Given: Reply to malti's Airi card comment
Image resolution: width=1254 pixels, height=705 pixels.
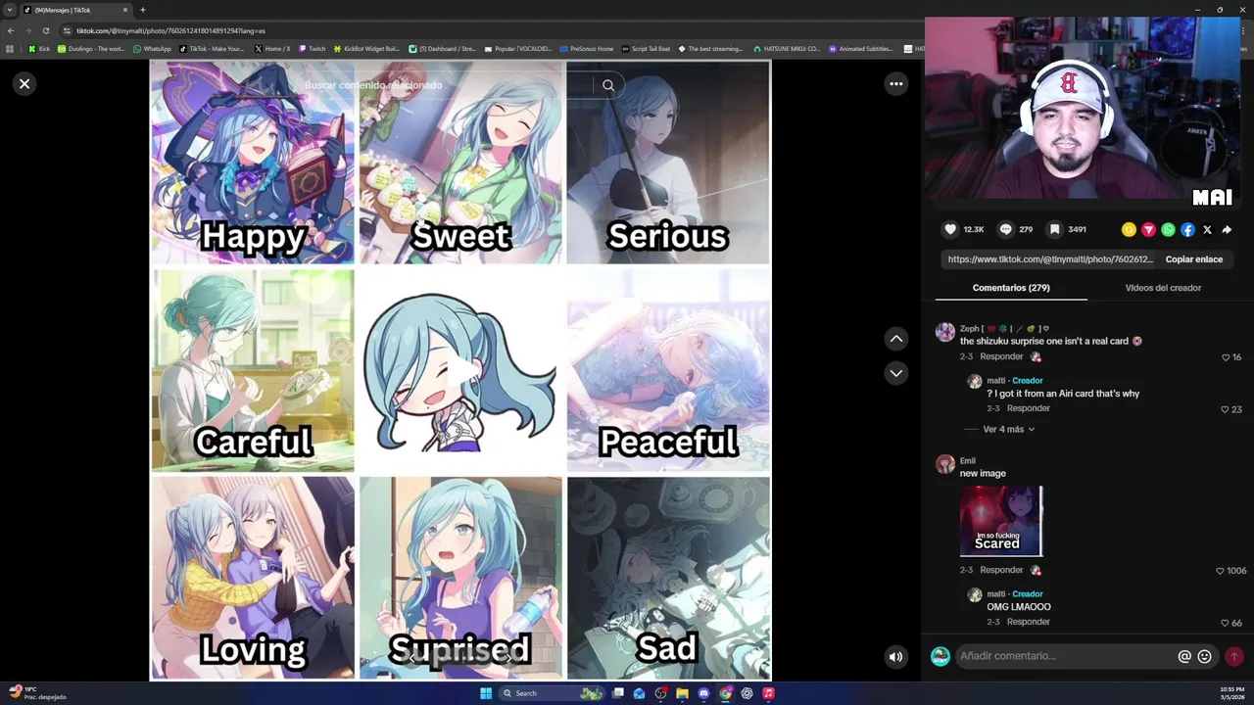Looking at the screenshot, I should tap(1028, 408).
